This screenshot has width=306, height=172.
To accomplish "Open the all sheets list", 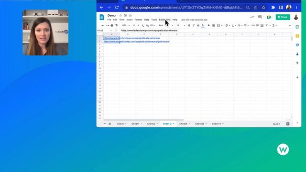I will [x=109, y=124].
